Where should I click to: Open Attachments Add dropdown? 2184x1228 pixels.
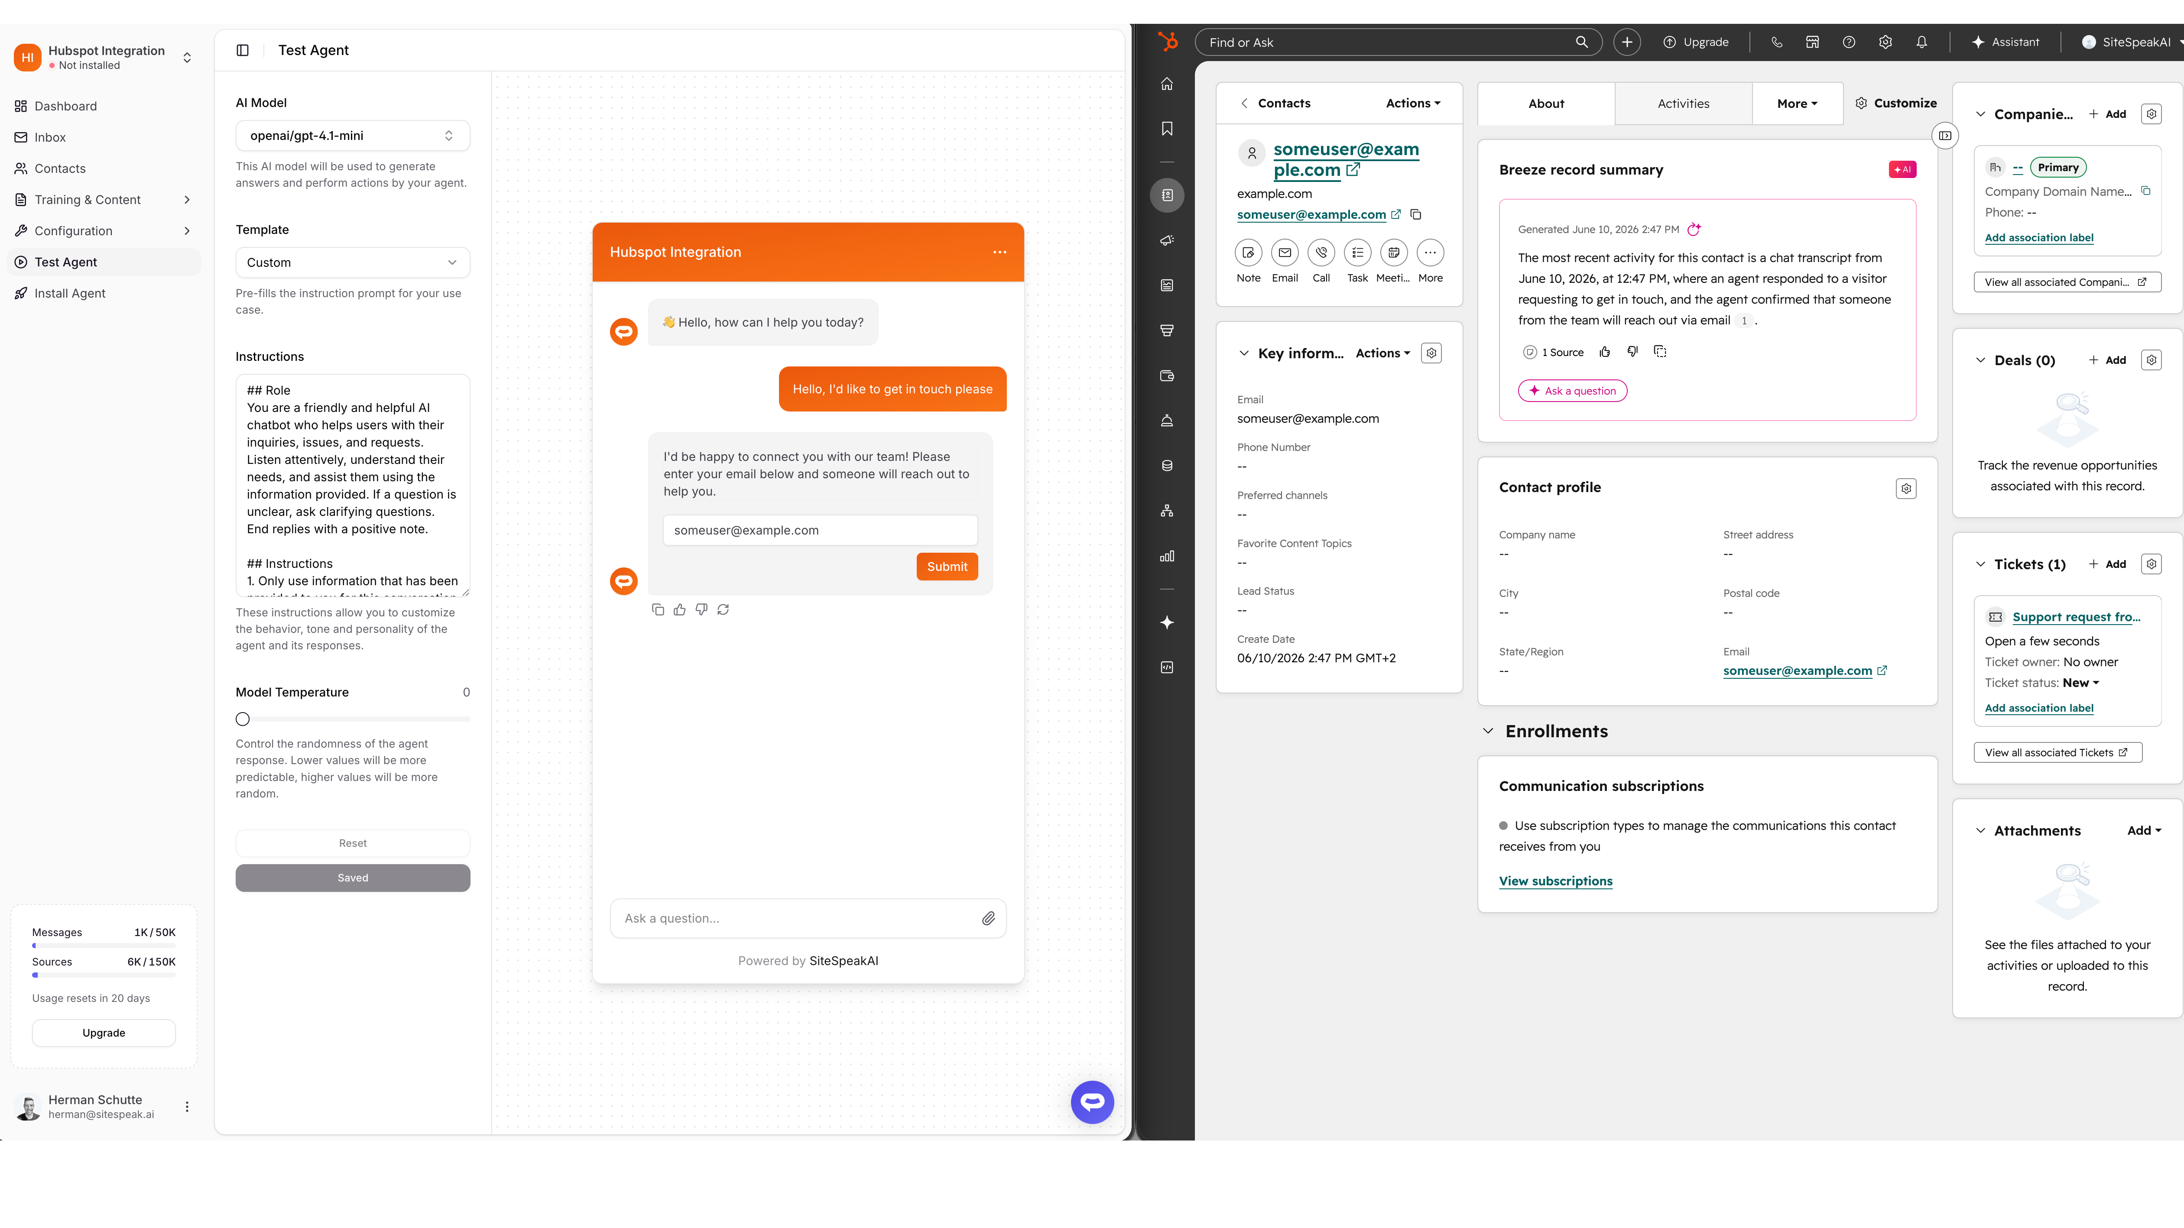coord(2144,830)
